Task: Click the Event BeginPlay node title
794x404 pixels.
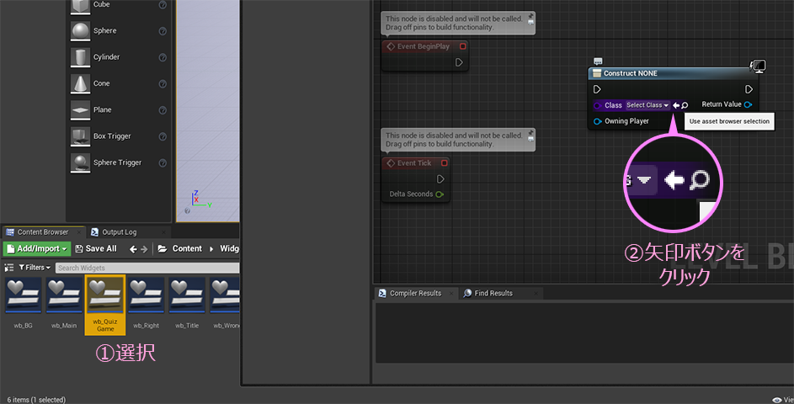Action: (423, 46)
